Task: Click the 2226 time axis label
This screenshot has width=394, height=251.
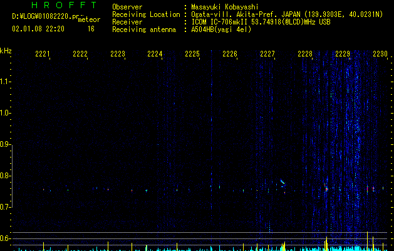Action: [230, 54]
